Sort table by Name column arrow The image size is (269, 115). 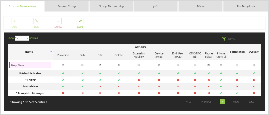pos(51,51)
